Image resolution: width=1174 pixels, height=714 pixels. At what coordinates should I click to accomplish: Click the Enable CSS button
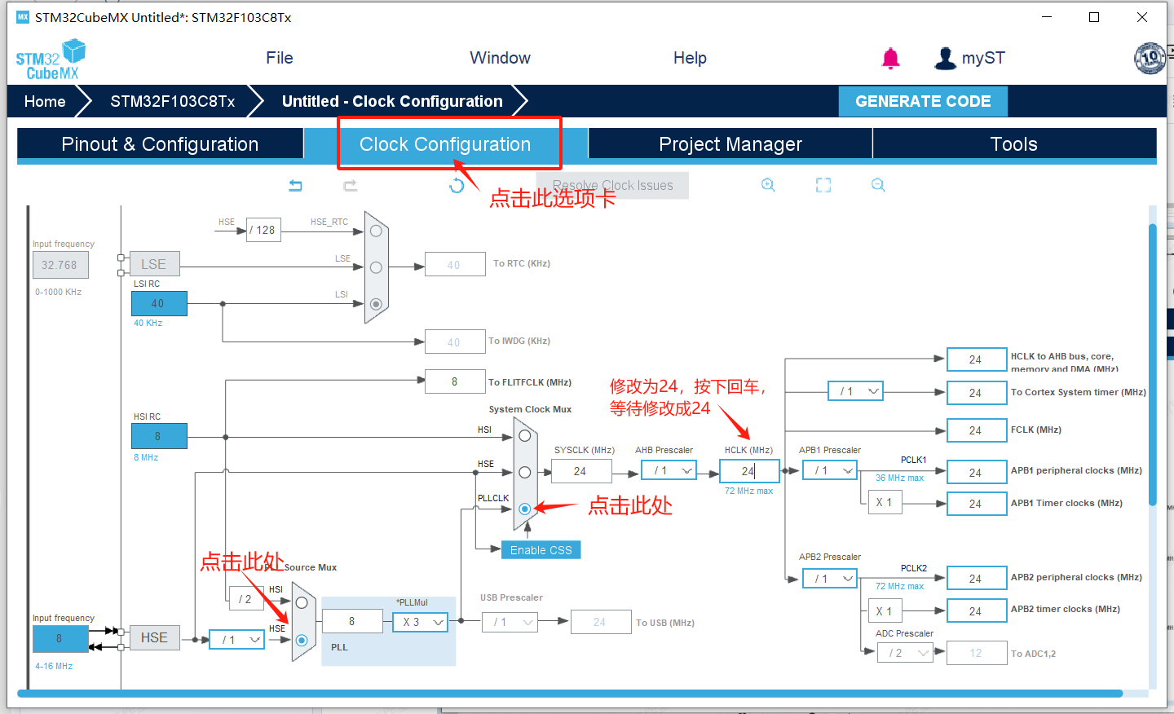pyautogui.click(x=541, y=550)
